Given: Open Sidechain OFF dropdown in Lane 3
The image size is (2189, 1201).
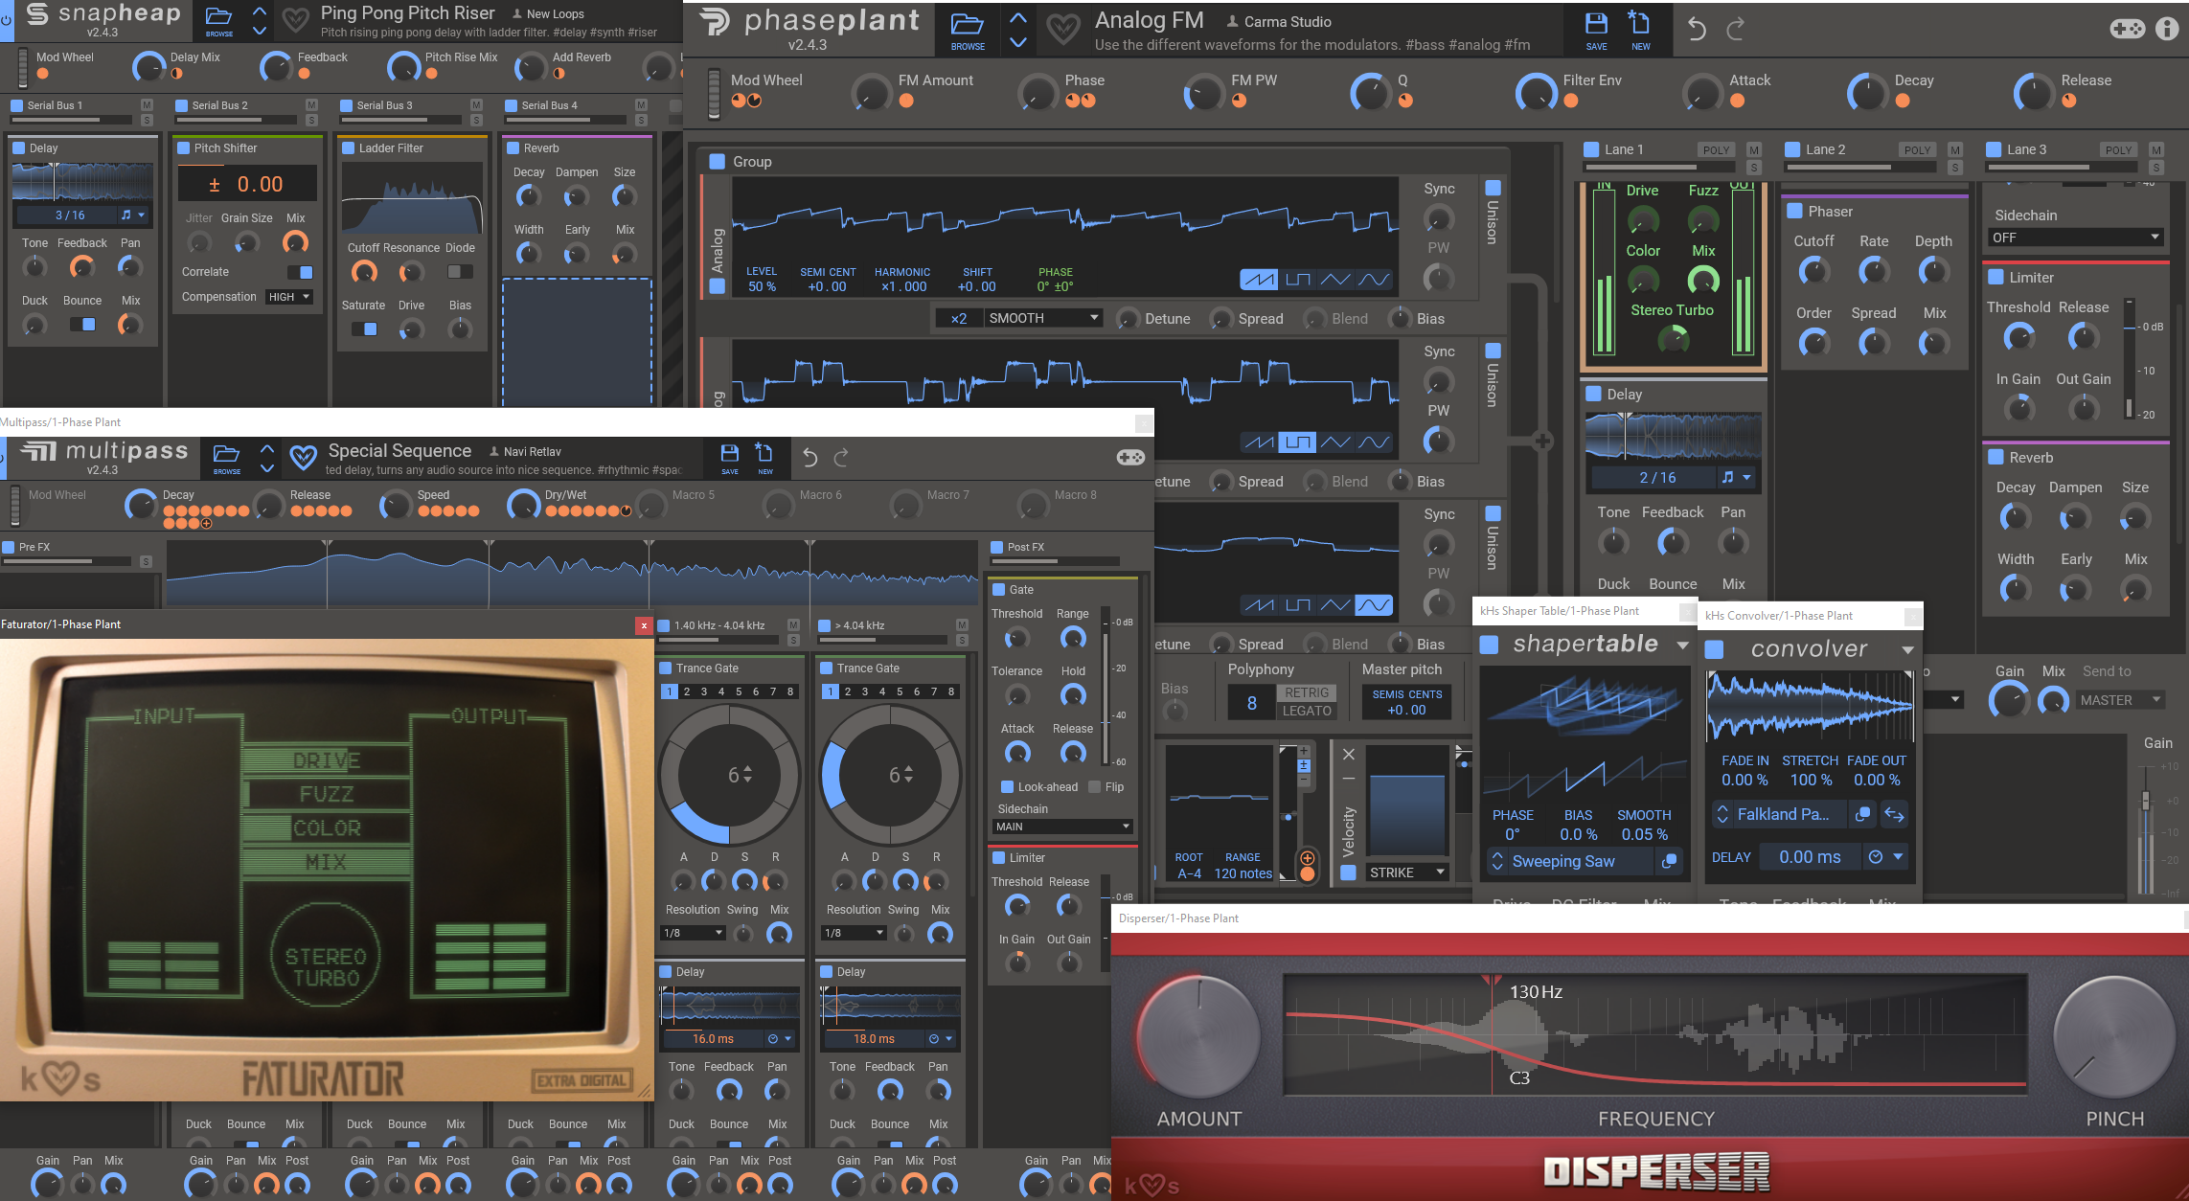Looking at the screenshot, I should 2076,238.
